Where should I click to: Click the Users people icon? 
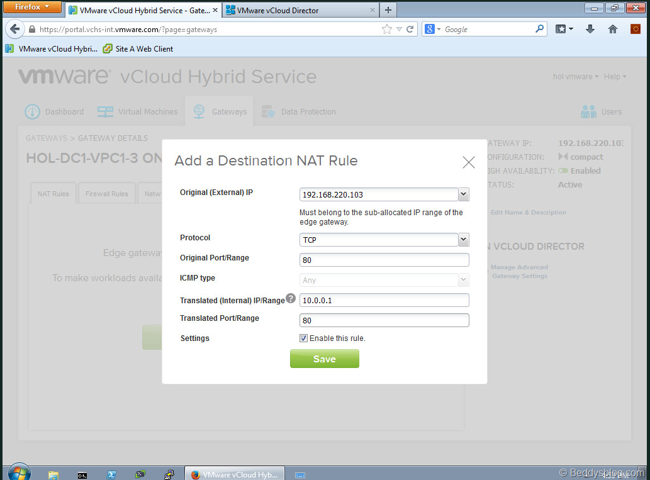coord(588,111)
